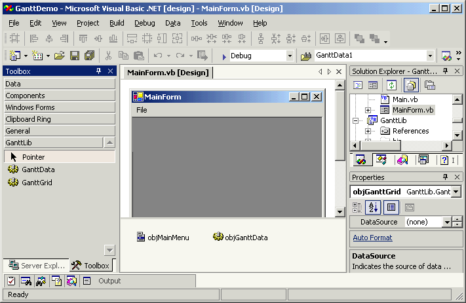Screen dimensions: 466x303
Task: Click Center Horizontally icon
Action: click(324, 39)
